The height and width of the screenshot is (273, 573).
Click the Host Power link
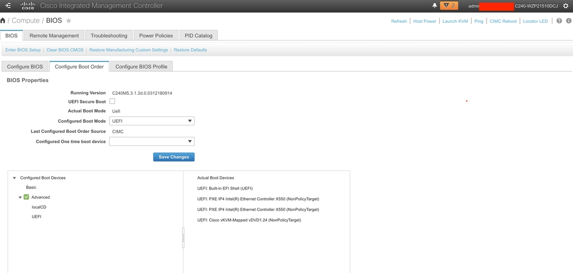(424, 21)
